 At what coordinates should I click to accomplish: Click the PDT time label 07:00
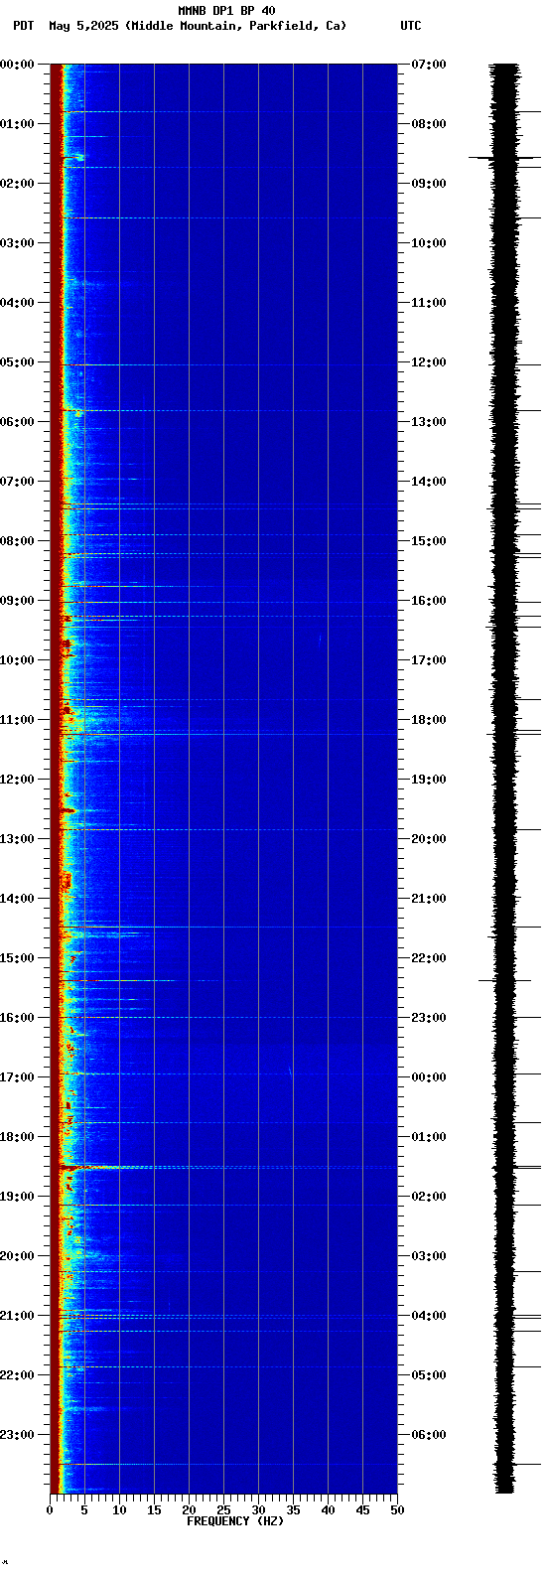(x=17, y=482)
